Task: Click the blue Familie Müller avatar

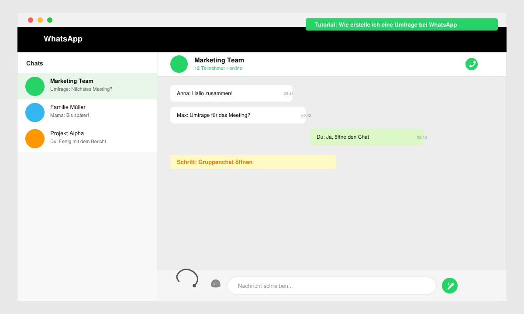Action: pyautogui.click(x=35, y=113)
